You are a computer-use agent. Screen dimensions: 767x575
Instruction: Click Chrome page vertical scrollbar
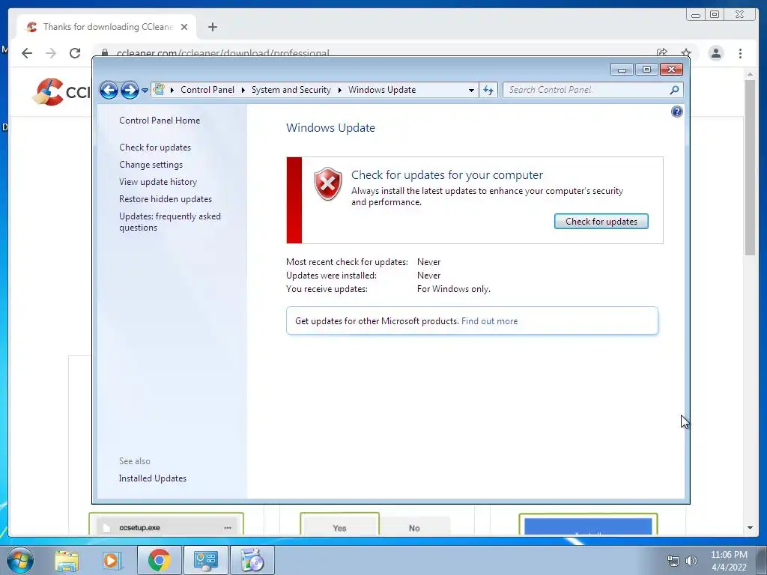(x=750, y=167)
